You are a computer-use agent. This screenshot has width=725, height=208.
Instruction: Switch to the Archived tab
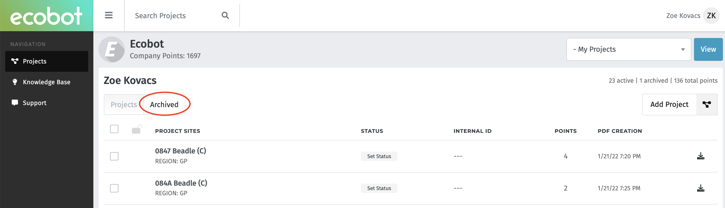[x=164, y=105]
